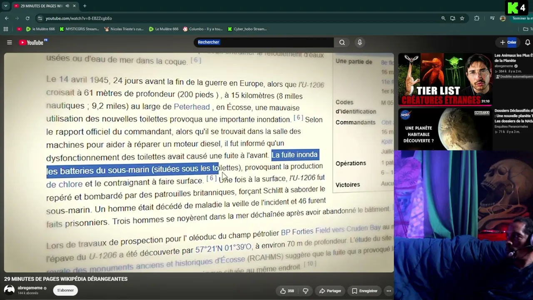Share the video with Partager
The height and width of the screenshot is (300, 533).
330,291
